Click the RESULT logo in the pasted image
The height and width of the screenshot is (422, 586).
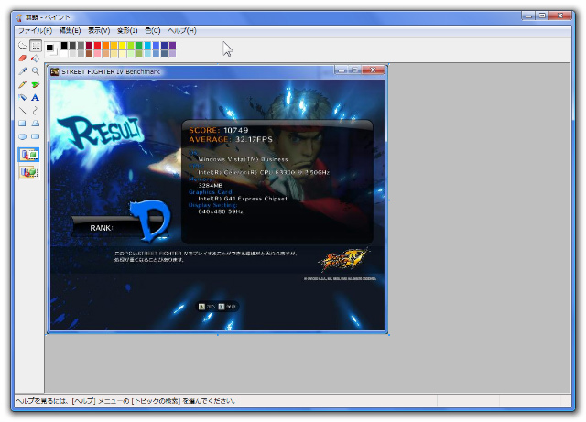[100, 133]
